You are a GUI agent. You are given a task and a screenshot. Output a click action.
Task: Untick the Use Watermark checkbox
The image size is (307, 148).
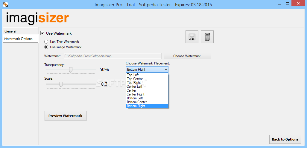(x=42, y=33)
